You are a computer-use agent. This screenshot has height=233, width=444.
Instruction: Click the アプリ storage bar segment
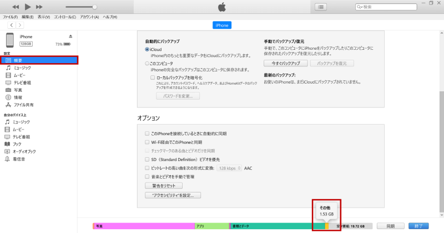[x=212, y=226]
